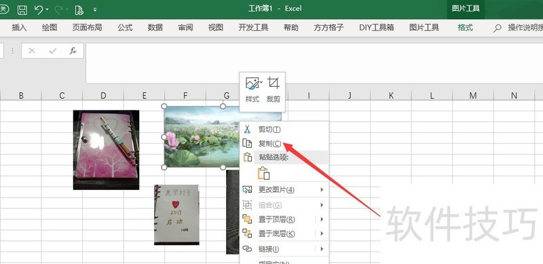The height and width of the screenshot is (264, 543).
Task: Switch to 页面布局 tab
Action: (87, 28)
